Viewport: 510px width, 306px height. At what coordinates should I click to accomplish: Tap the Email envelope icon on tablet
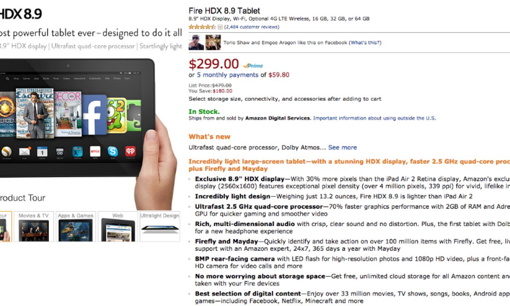click(25, 151)
